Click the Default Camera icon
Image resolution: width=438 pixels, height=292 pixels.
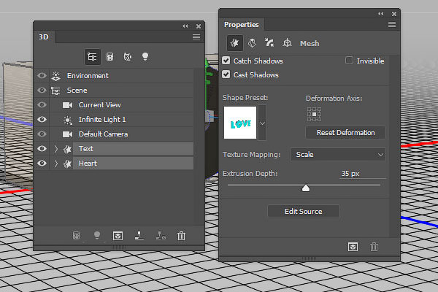pyautogui.click(x=67, y=134)
